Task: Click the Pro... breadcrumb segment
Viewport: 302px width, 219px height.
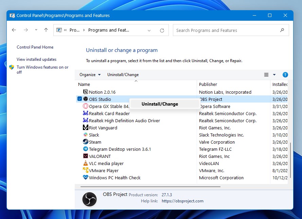Action: [74, 30]
